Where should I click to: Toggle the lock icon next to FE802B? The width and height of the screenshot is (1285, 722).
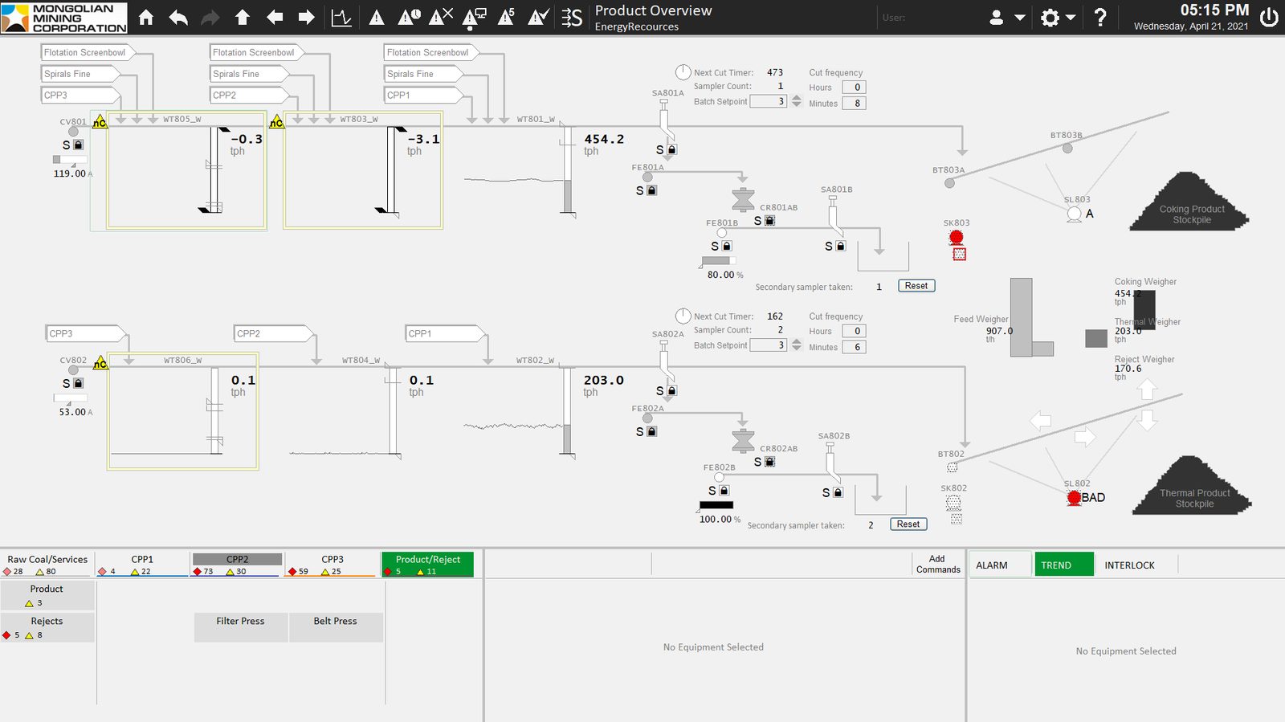click(x=724, y=490)
